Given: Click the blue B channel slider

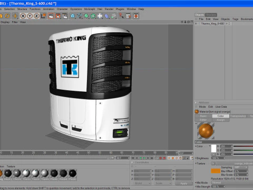Looking at the screenshot, I should pos(243,154).
